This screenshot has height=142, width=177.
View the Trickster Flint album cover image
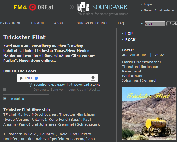coord(149,113)
